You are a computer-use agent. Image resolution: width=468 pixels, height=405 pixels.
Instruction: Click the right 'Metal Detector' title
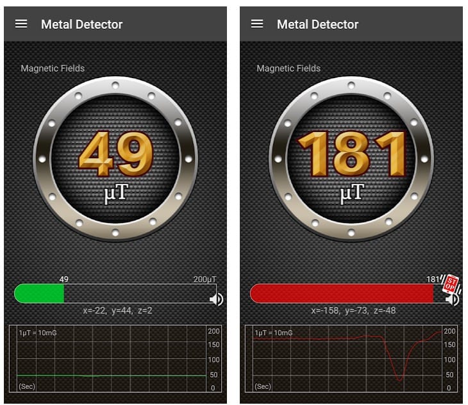[317, 24]
